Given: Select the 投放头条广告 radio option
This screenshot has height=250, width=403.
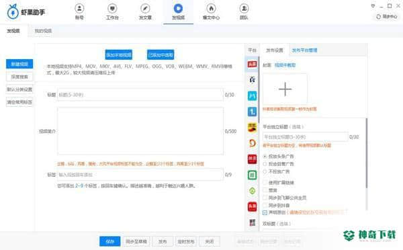Looking at the screenshot, I should (265, 156).
